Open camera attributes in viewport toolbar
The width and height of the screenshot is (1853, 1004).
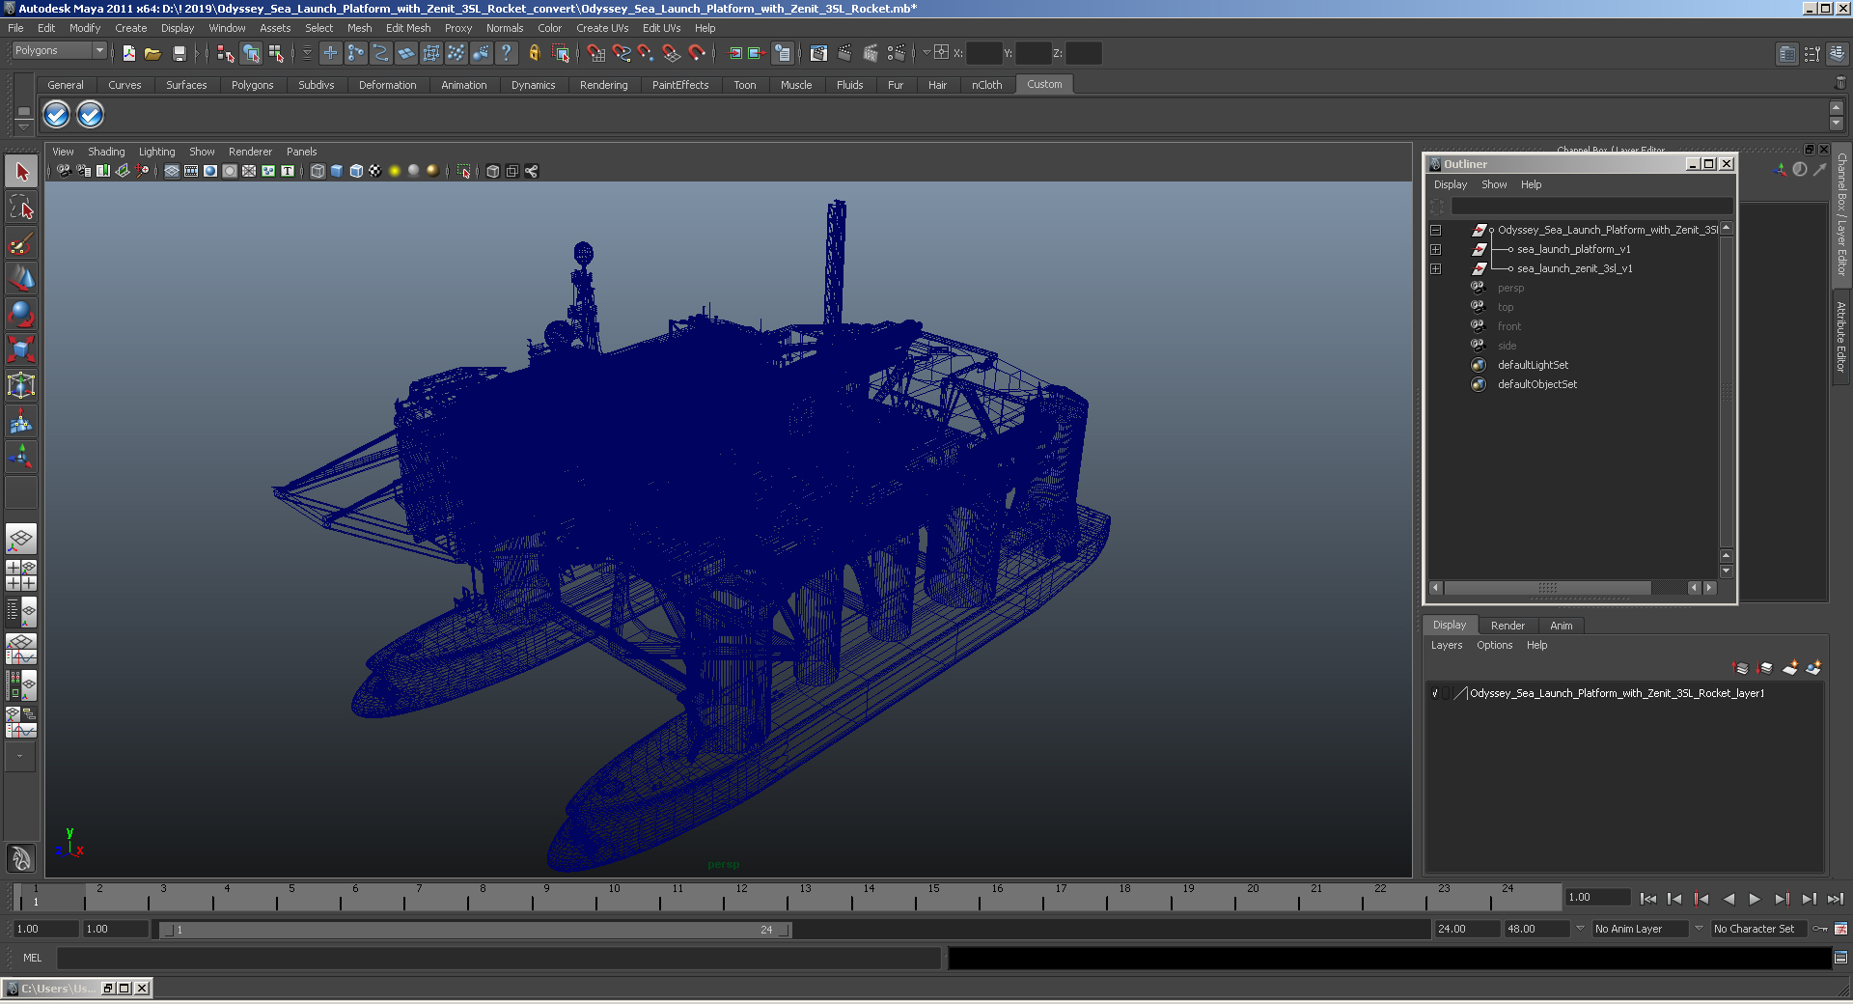pyautogui.click(x=84, y=171)
